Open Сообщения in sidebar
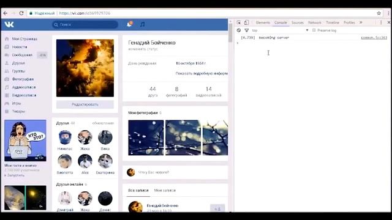Viewport: 392px width, 220px height. coord(22,55)
